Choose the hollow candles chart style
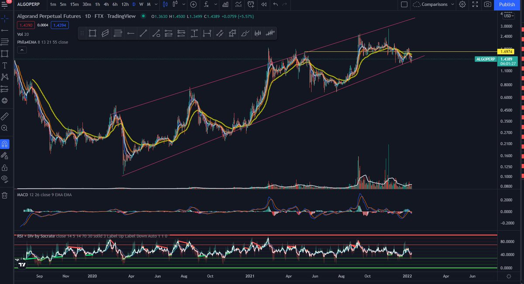The width and height of the screenshot is (524, 284). pos(176,4)
